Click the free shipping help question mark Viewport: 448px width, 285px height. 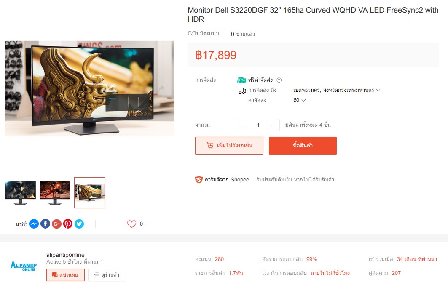[x=279, y=80]
